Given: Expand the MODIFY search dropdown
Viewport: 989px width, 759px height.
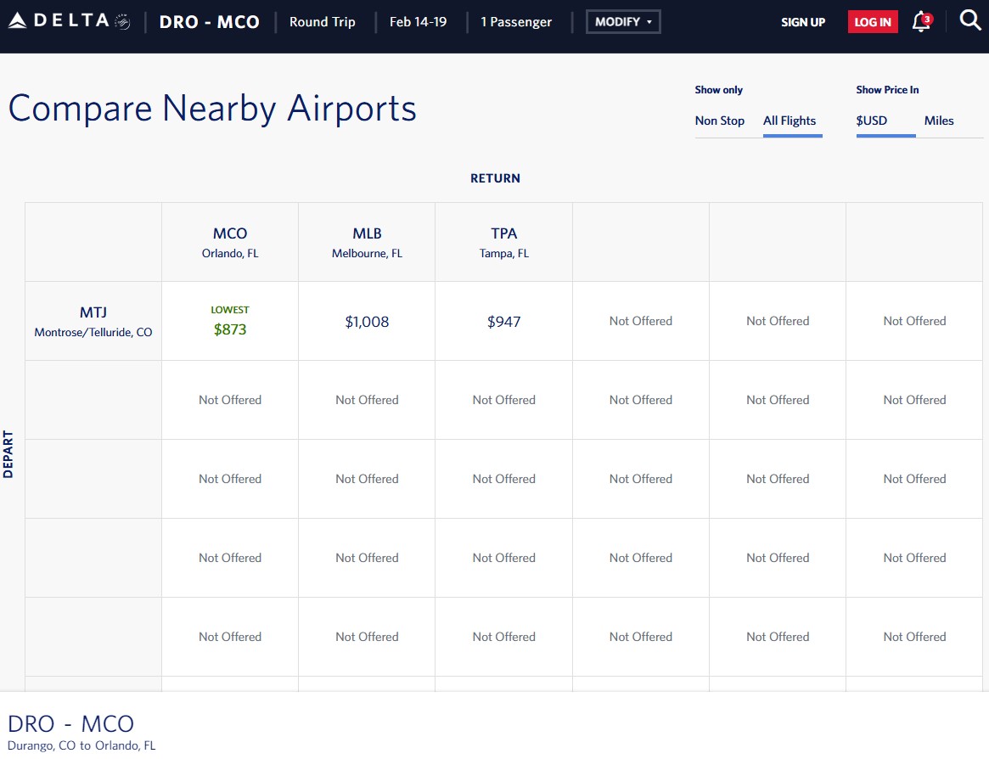Looking at the screenshot, I should pyautogui.click(x=623, y=21).
